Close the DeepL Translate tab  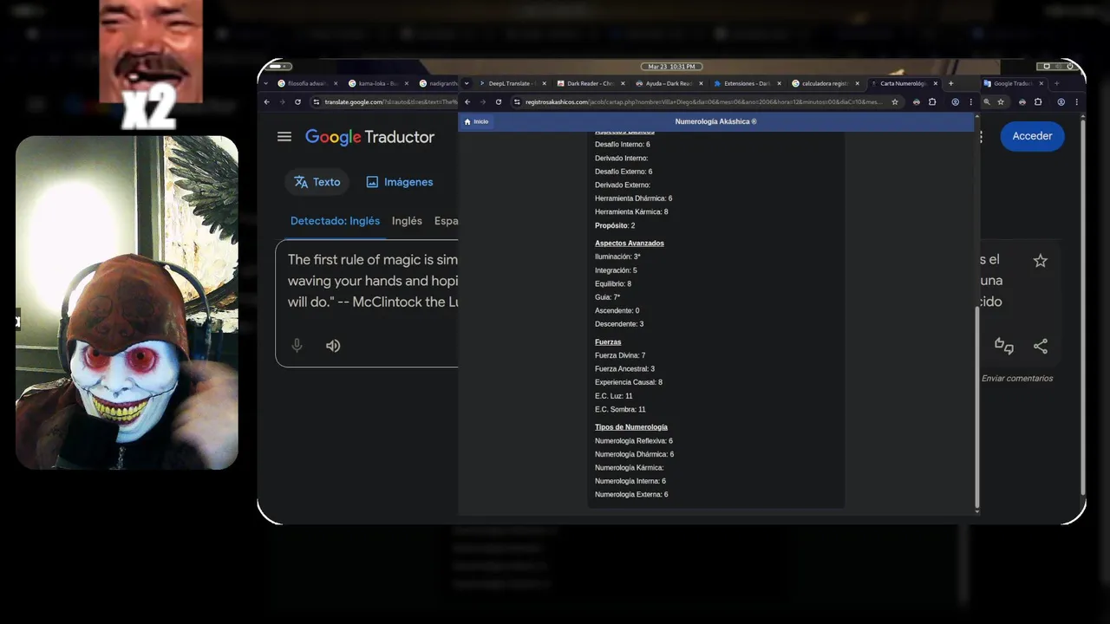pyautogui.click(x=545, y=83)
